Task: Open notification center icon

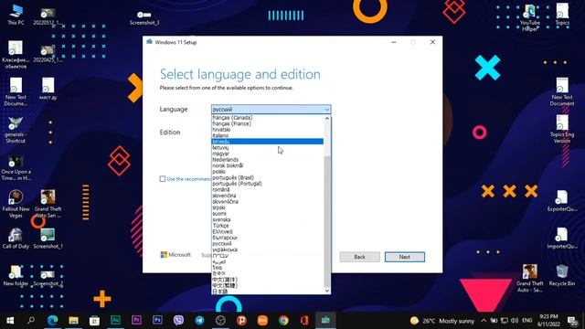Action: [572, 321]
